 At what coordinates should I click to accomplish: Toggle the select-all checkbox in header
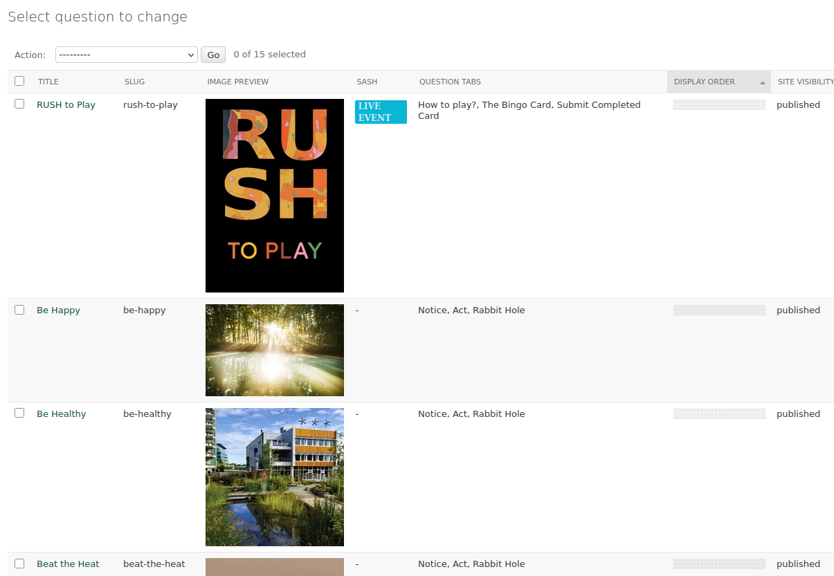pyautogui.click(x=19, y=81)
